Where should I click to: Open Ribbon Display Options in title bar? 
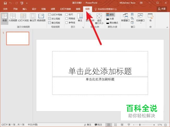tap(141, 3)
